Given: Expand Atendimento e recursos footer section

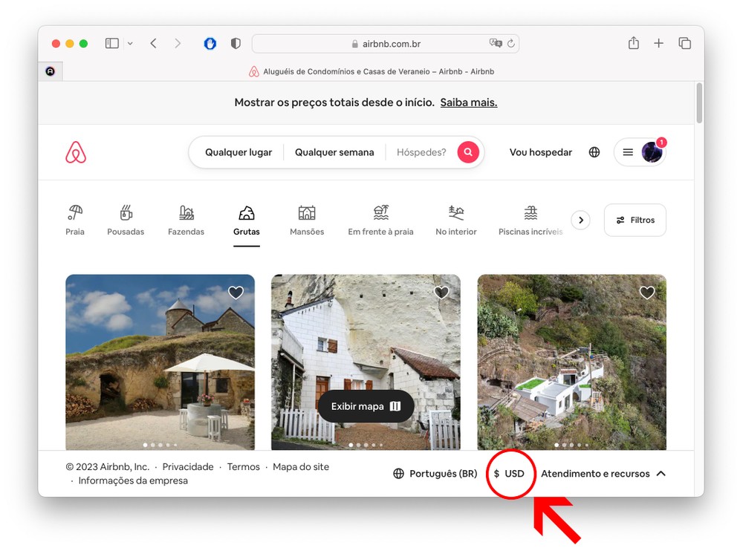Looking at the screenshot, I should pyautogui.click(x=603, y=474).
